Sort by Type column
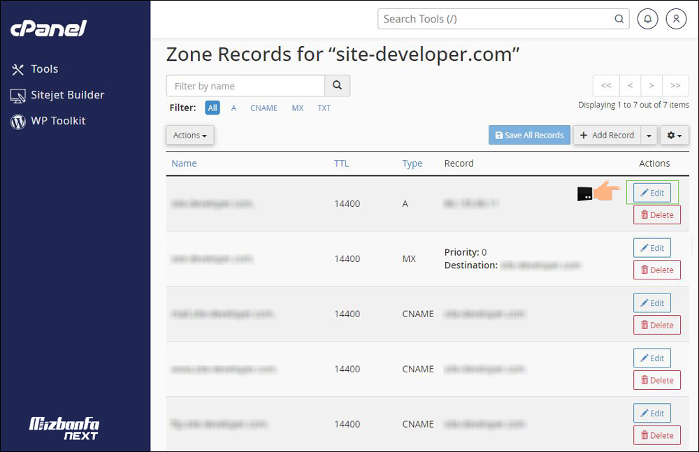699x452 pixels. [412, 163]
